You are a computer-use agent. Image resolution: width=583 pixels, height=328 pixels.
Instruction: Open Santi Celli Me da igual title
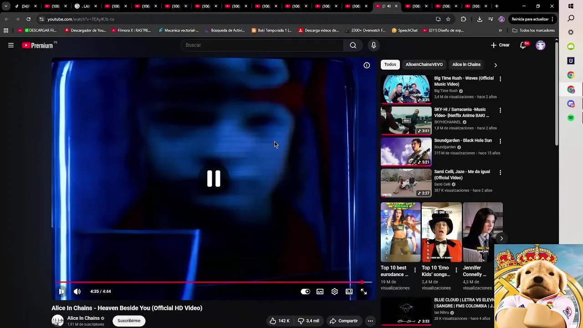click(462, 175)
